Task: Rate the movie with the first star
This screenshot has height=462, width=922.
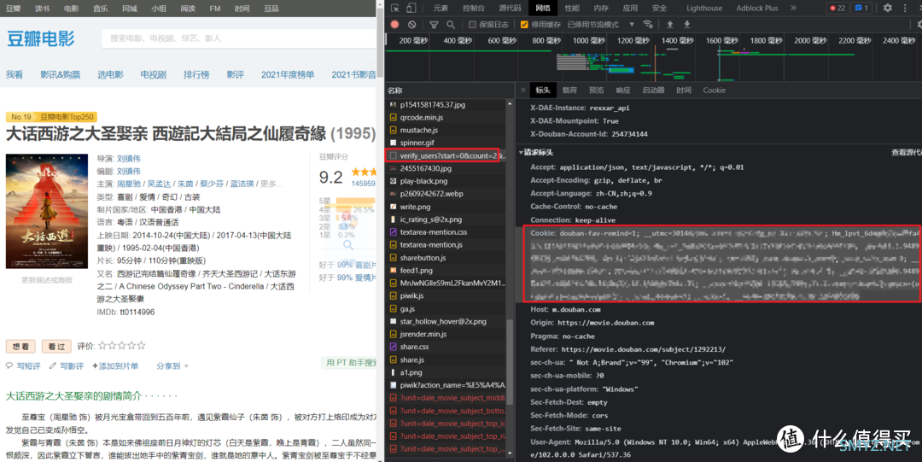Action: [x=102, y=346]
